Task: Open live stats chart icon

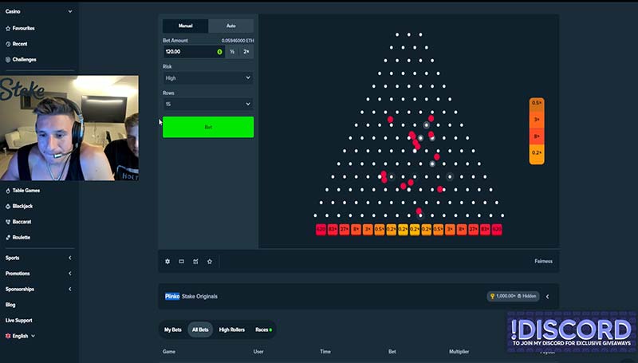Action: (195, 262)
